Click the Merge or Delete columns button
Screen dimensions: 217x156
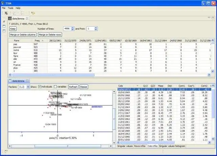tap(23, 34)
